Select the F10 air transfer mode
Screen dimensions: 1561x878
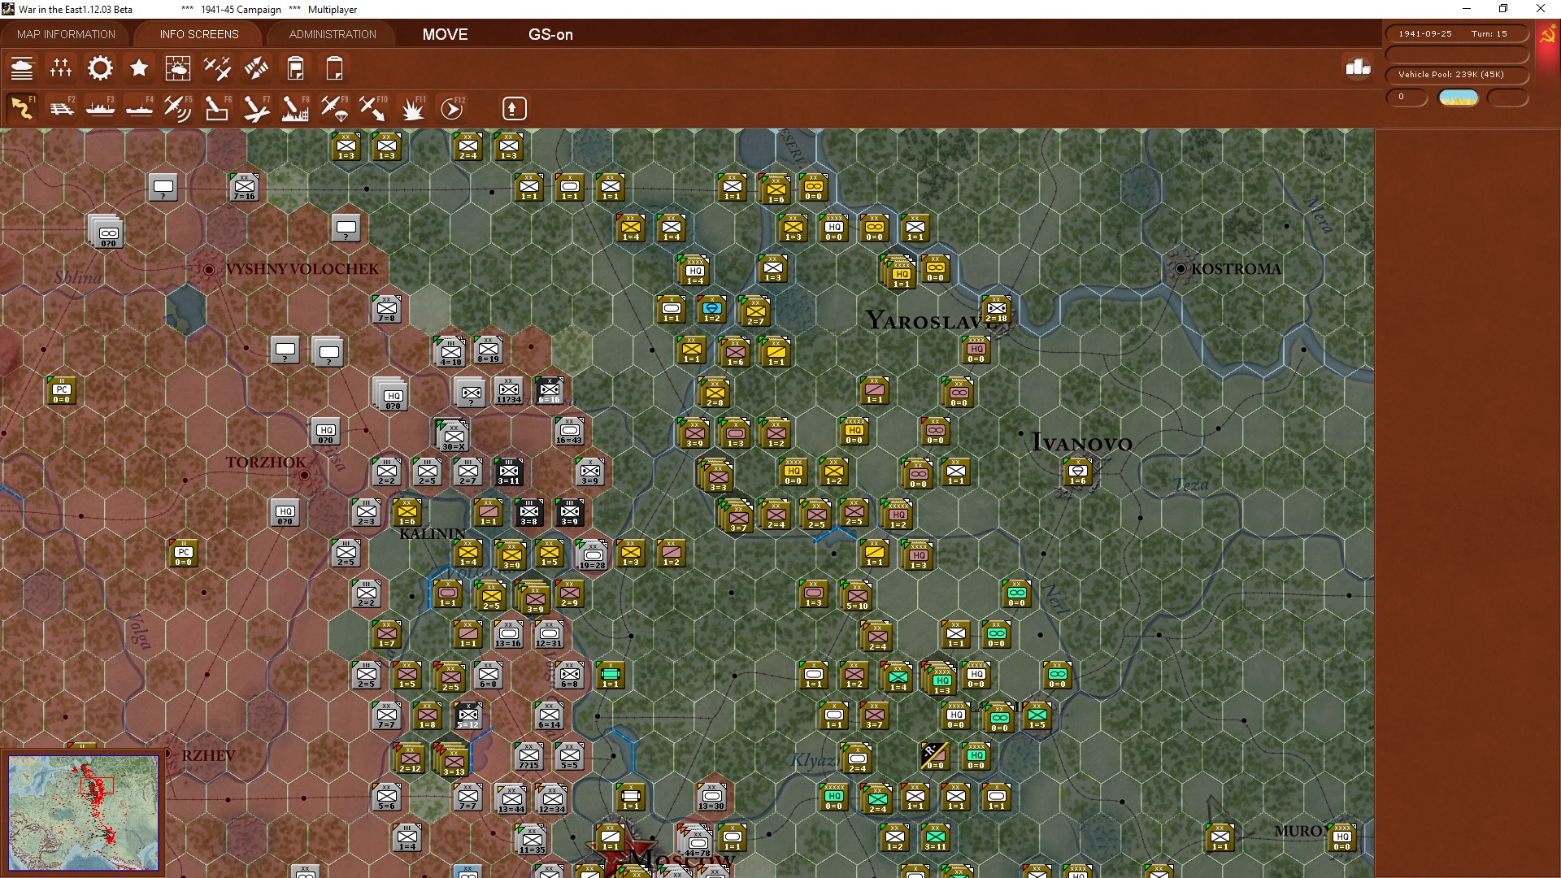click(x=373, y=108)
